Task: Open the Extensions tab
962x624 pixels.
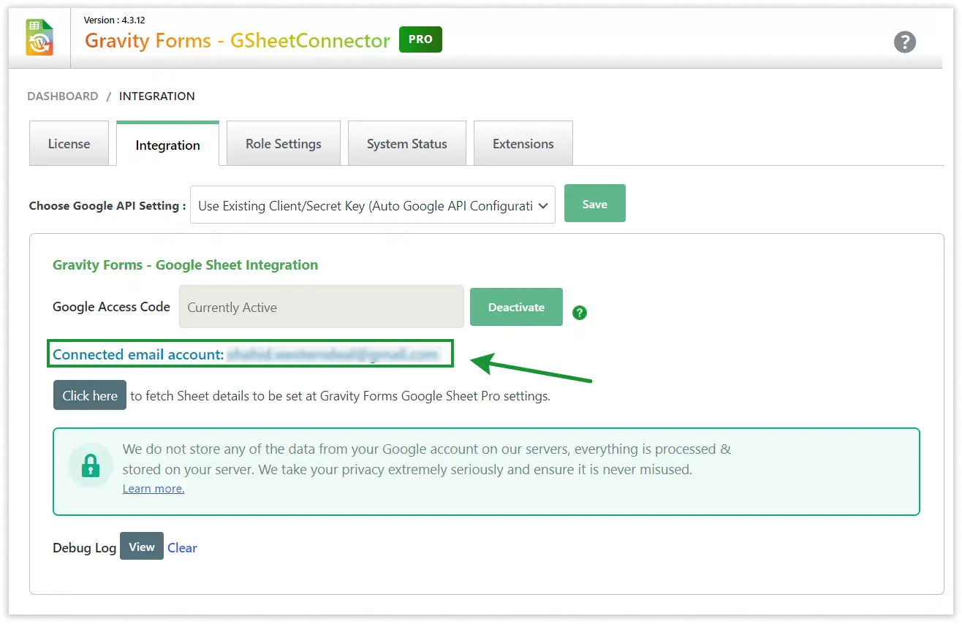Action: coord(523,144)
